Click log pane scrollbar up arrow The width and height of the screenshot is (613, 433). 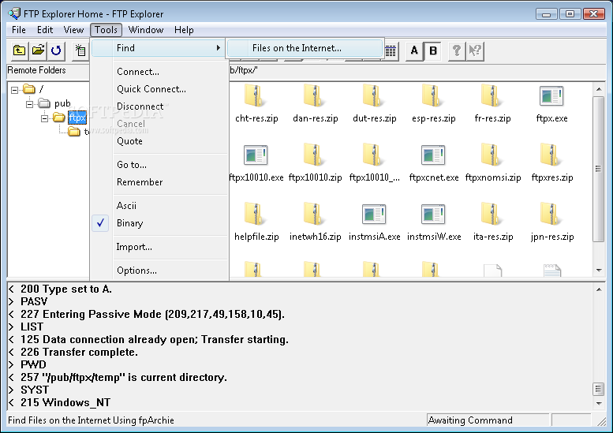599,289
